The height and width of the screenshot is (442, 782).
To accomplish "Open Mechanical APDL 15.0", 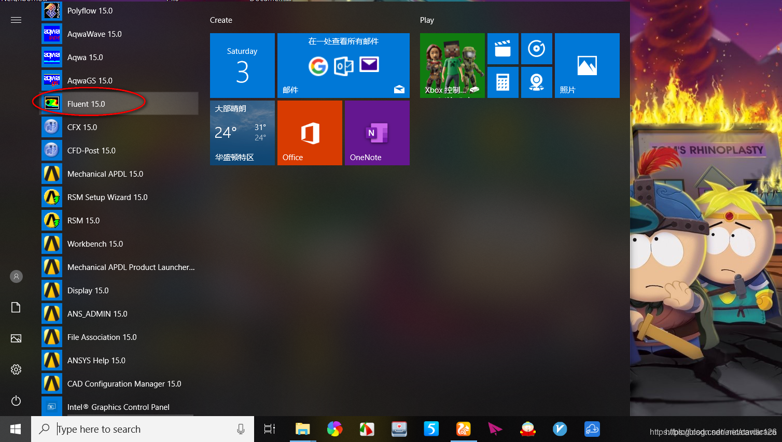I will (x=119, y=174).
